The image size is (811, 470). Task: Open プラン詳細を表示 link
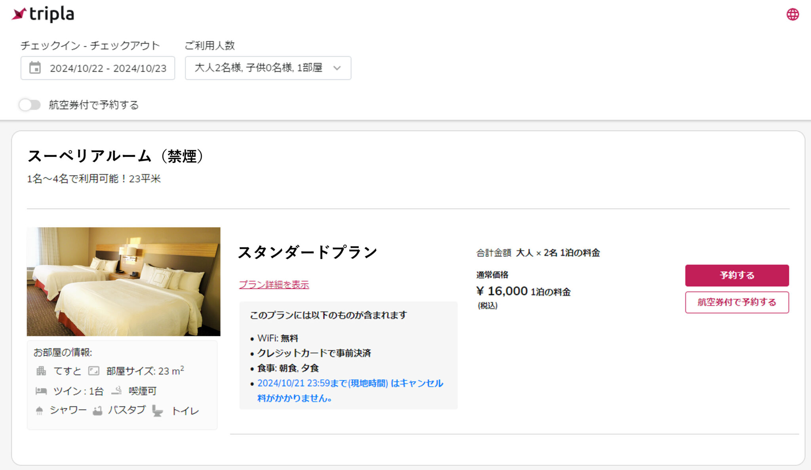274,285
